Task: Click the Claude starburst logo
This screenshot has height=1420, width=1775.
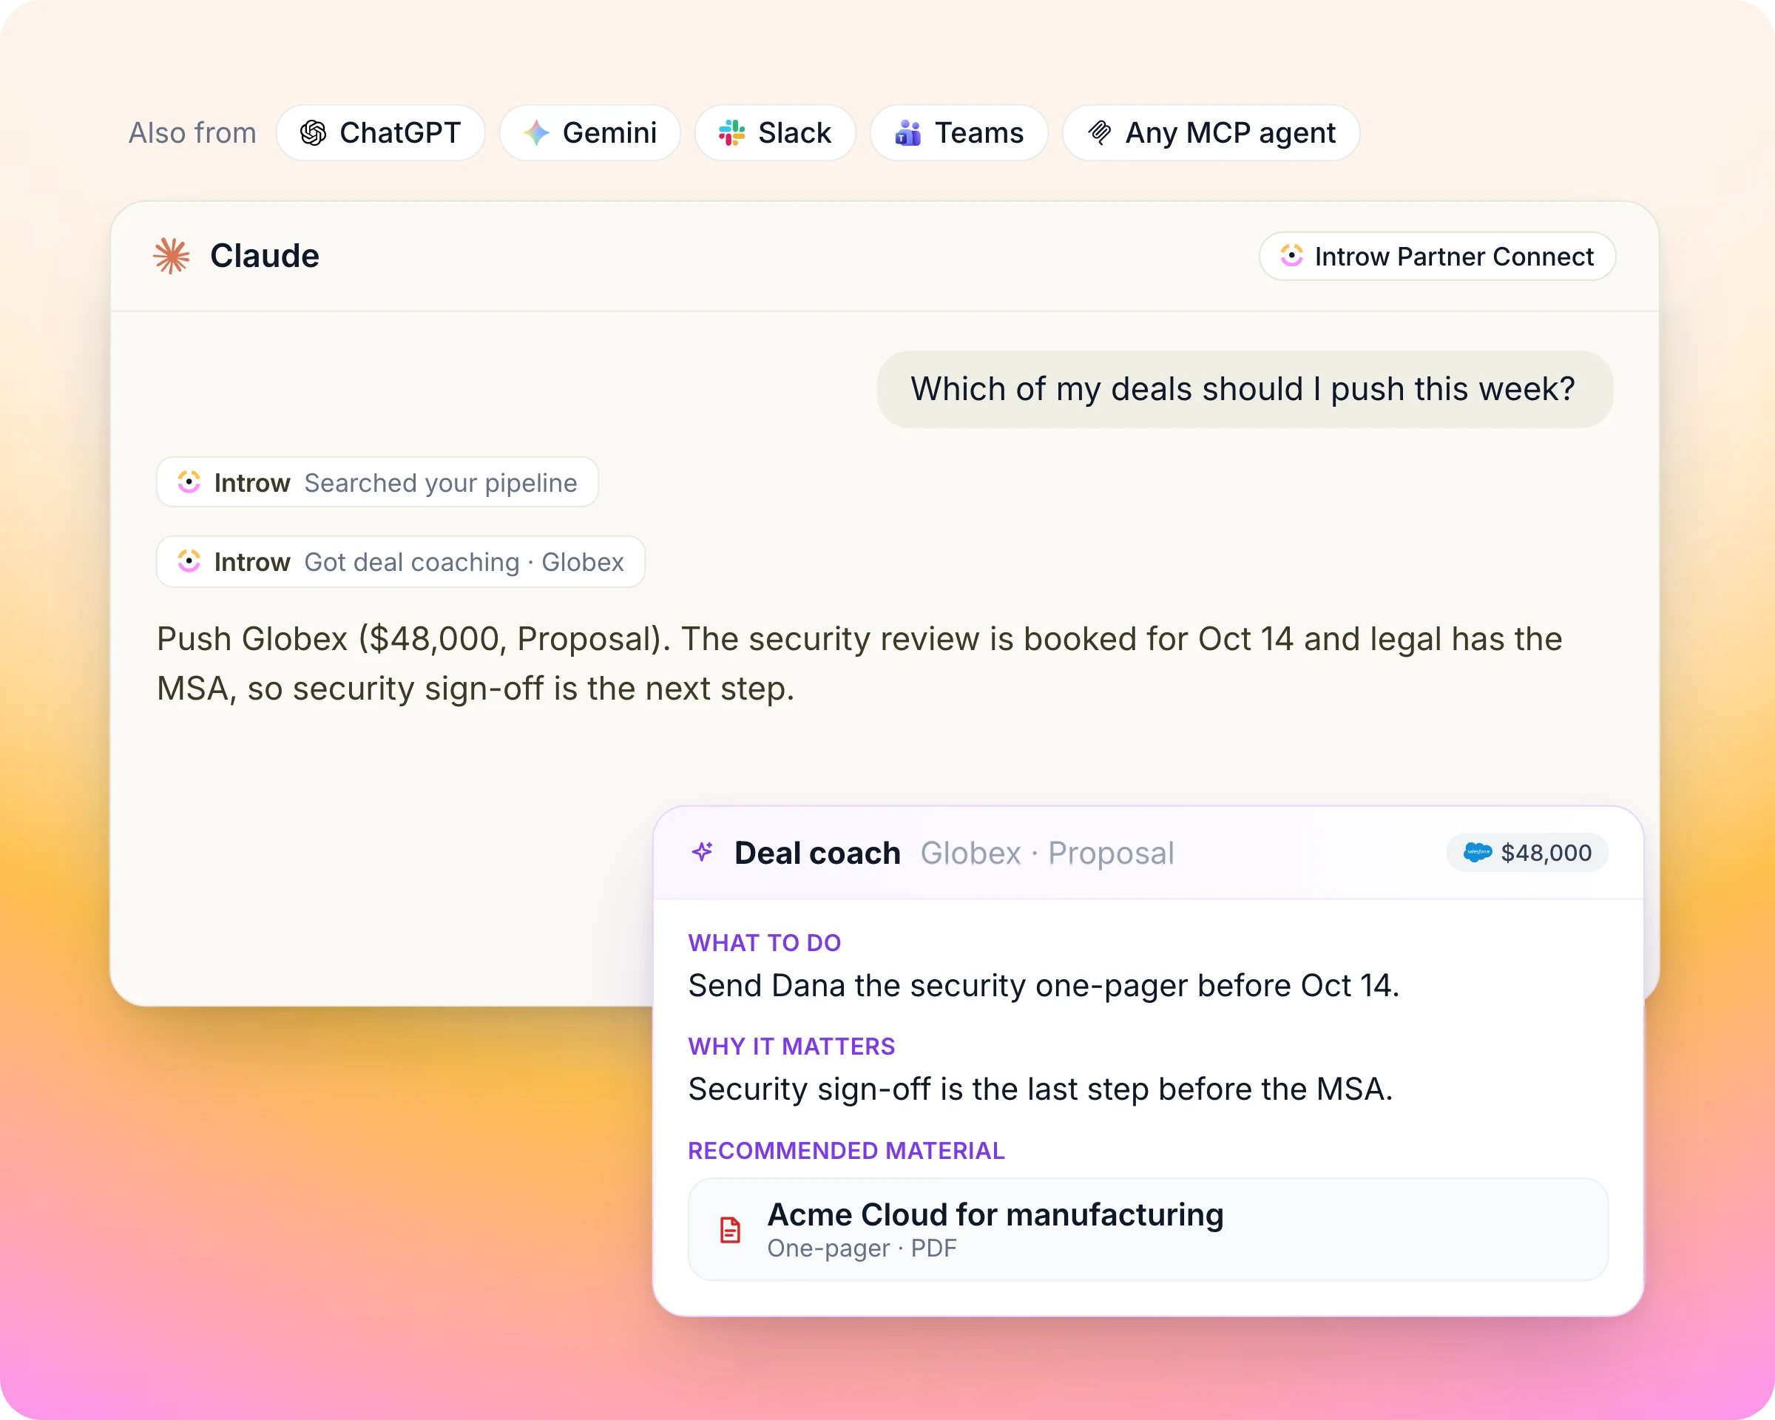Action: click(x=172, y=256)
